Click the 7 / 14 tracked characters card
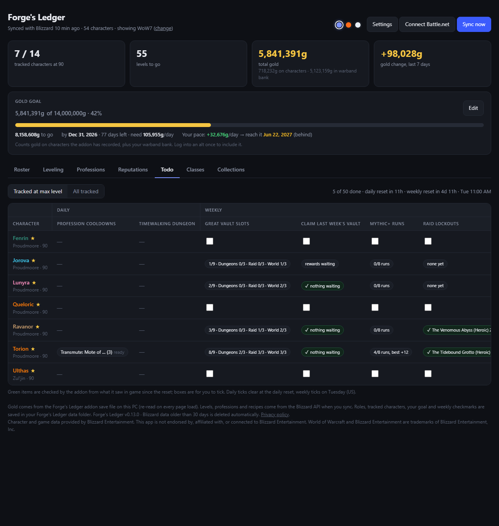 [66, 64]
